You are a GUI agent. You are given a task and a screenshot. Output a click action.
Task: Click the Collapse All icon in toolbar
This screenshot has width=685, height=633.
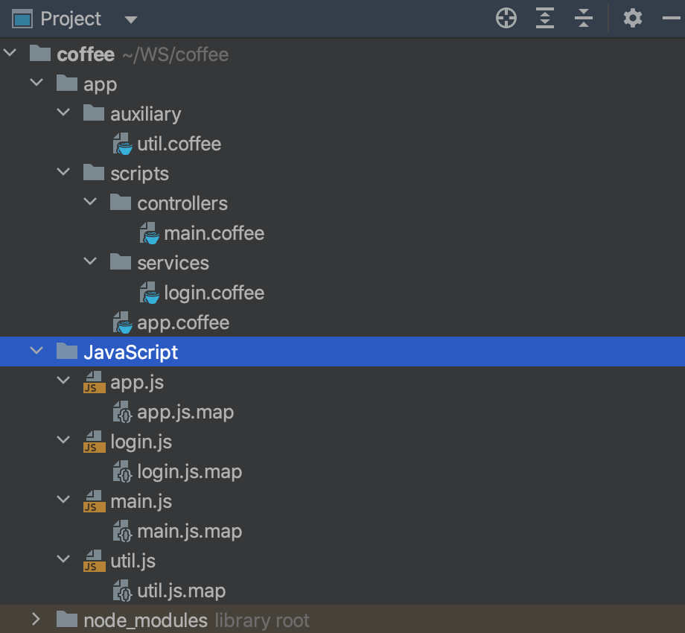point(584,18)
